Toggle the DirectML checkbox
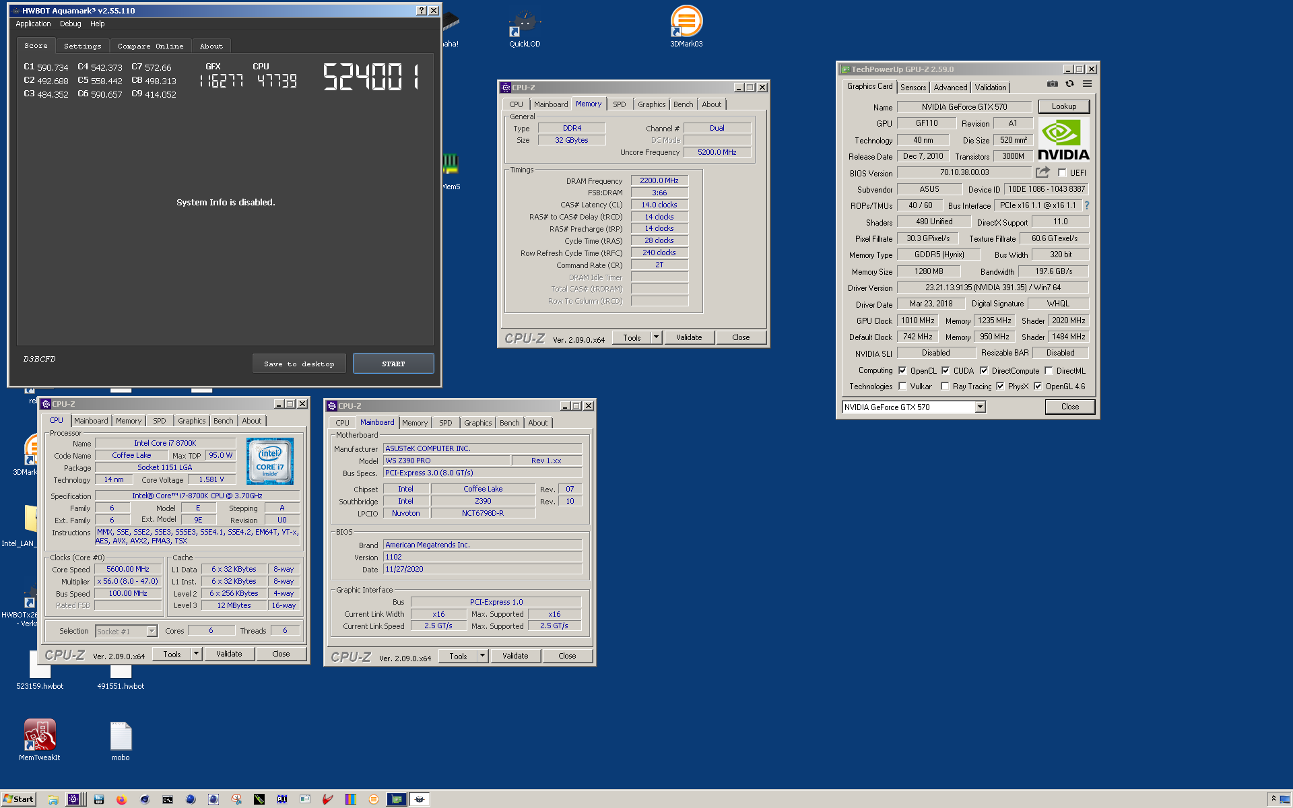 pos(1049,370)
